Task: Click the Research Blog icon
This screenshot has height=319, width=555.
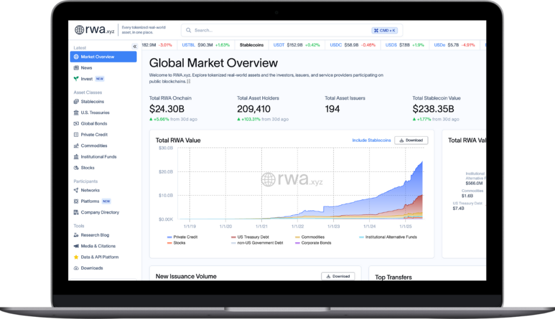Action: (76, 235)
